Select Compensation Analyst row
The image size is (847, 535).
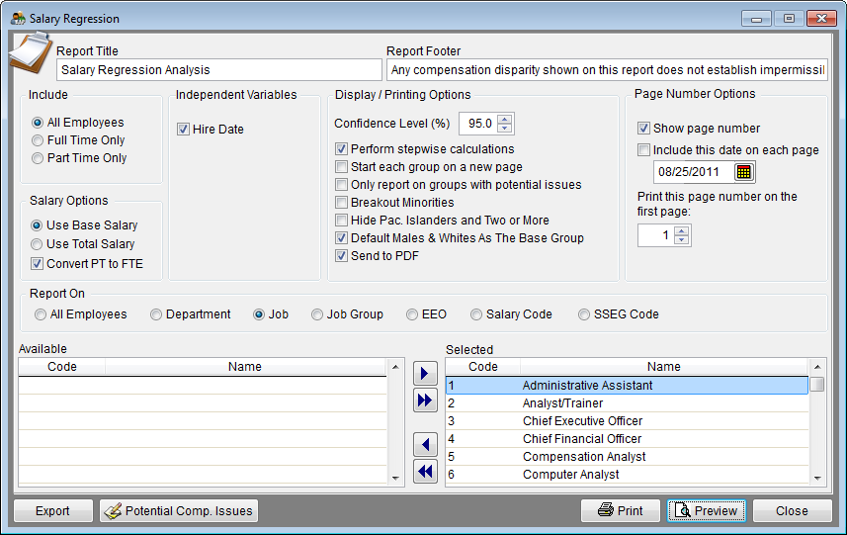click(627, 457)
